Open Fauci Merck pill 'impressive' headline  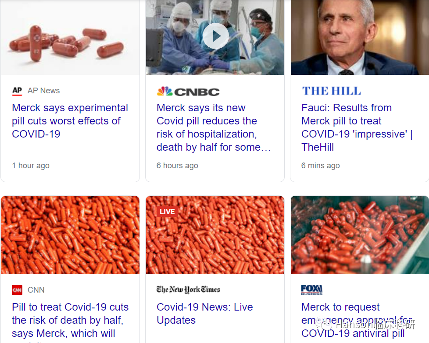357,127
